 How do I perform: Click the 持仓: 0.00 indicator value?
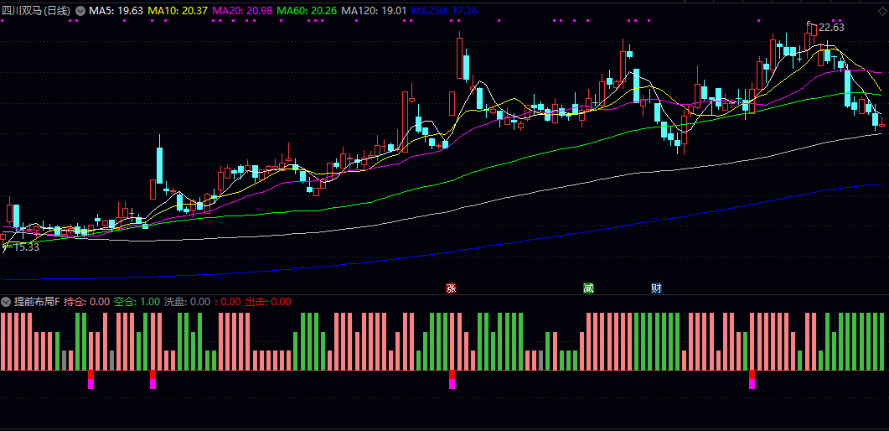[87, 302]
